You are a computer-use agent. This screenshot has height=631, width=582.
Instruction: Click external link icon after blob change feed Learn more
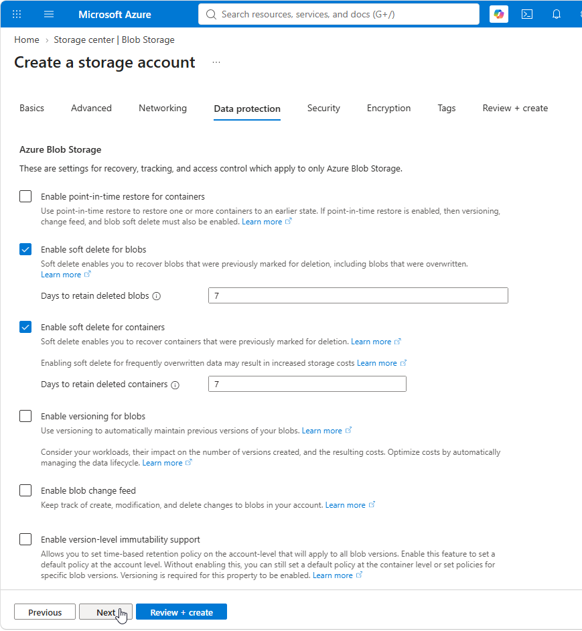point(372,504)
